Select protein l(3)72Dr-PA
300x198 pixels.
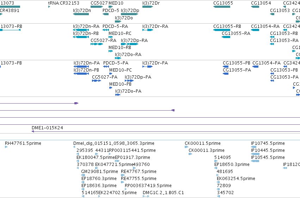(155, 63)
